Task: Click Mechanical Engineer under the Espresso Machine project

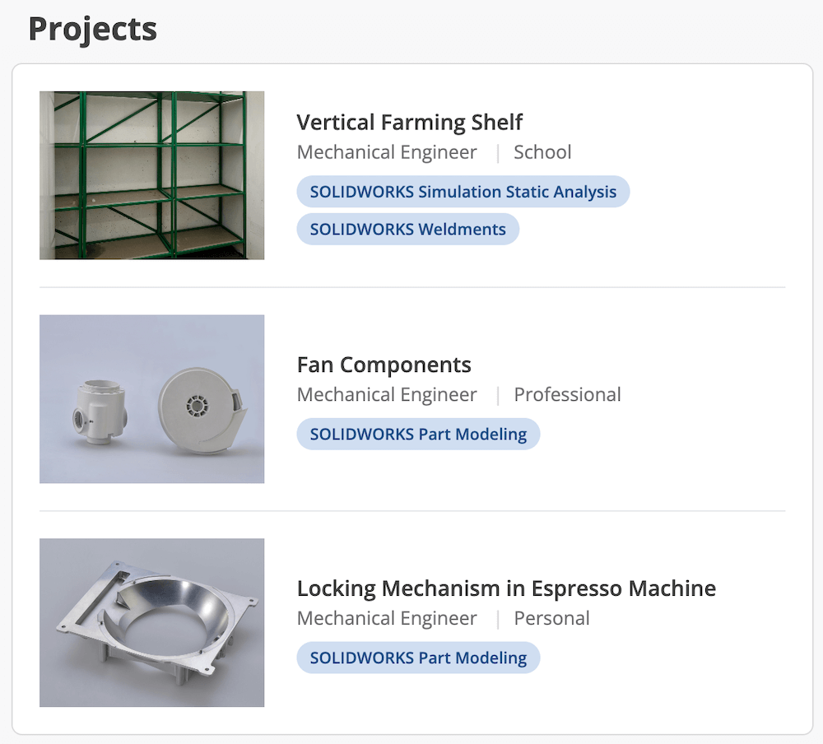Action: [387, 618]
